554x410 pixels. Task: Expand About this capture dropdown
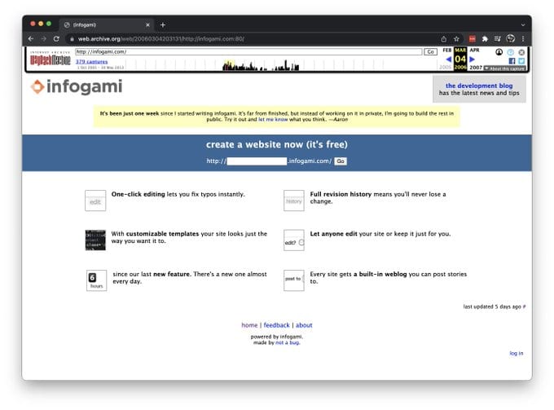tap(504, 68)
